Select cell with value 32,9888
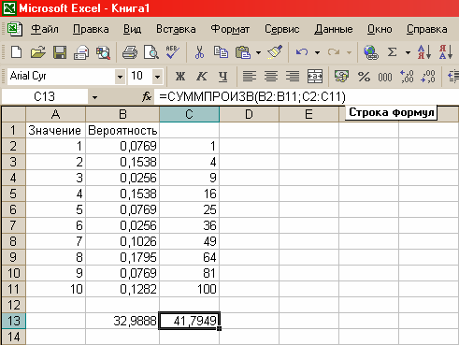Image resolution: width=459 pixels, height=345 pixels. tap(122, 321)
